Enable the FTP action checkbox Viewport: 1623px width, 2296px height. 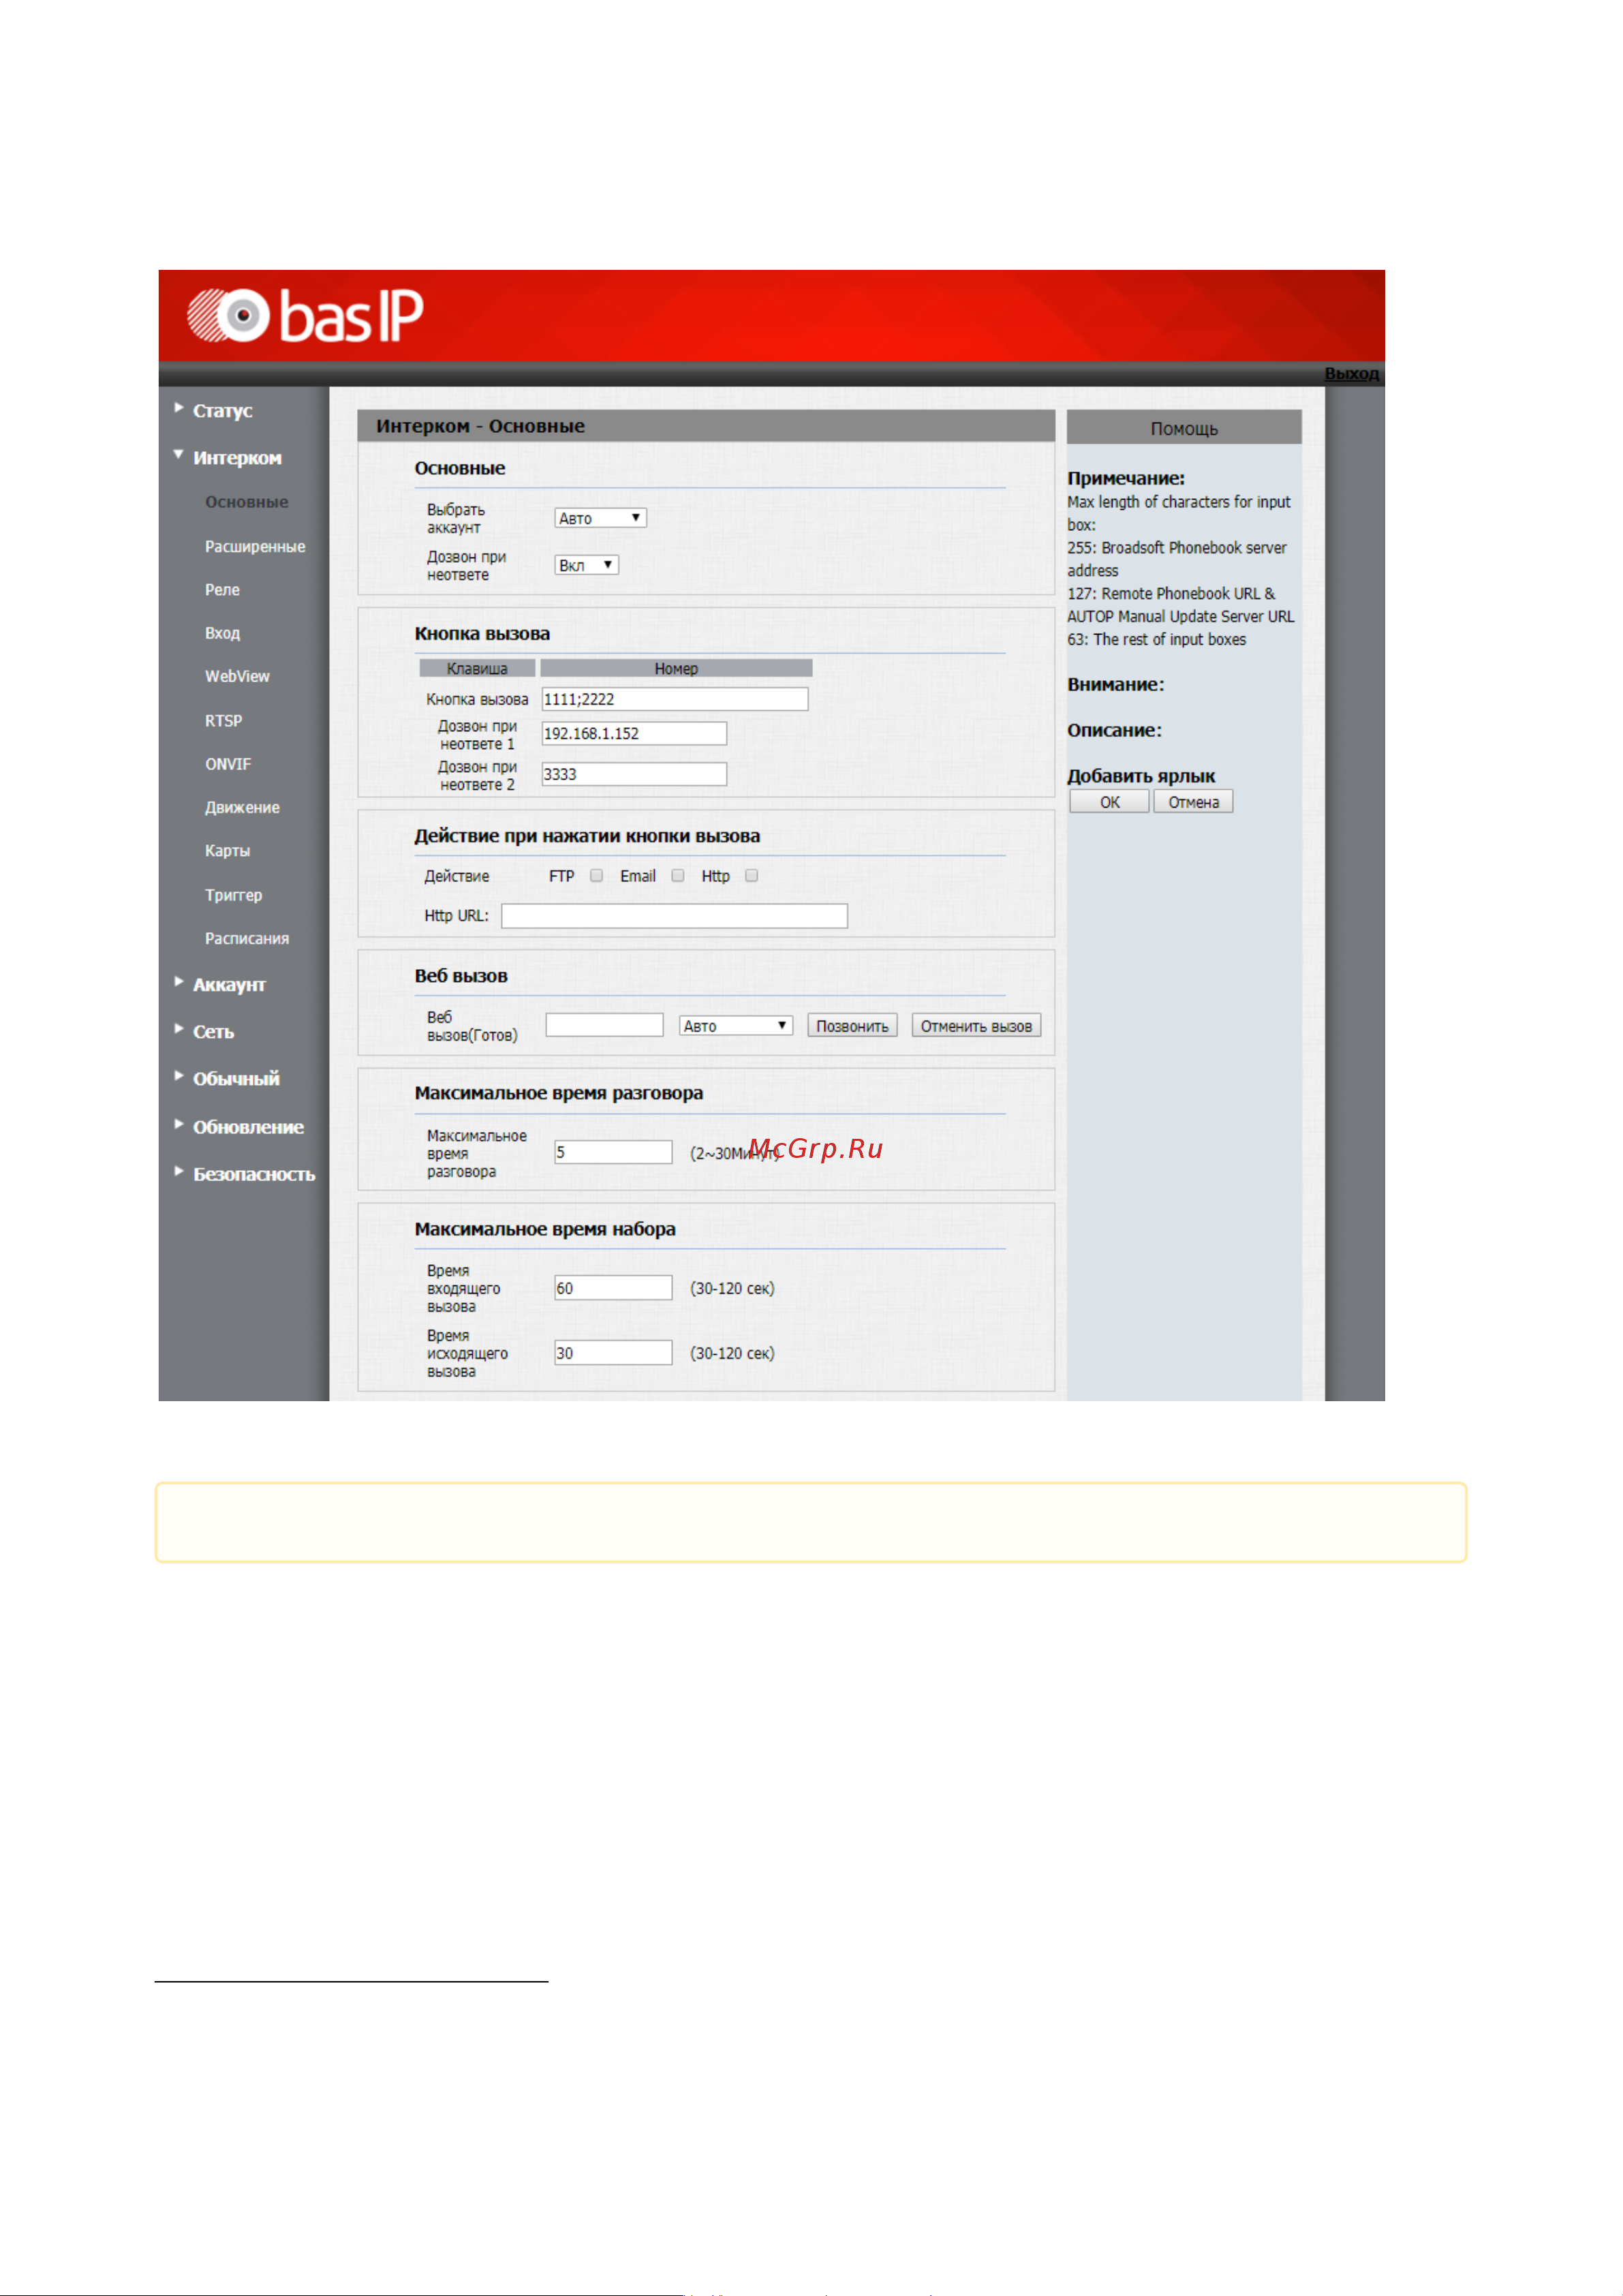coord(597,876)
